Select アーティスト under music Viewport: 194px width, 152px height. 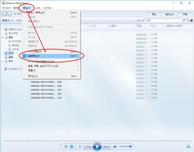15,41
